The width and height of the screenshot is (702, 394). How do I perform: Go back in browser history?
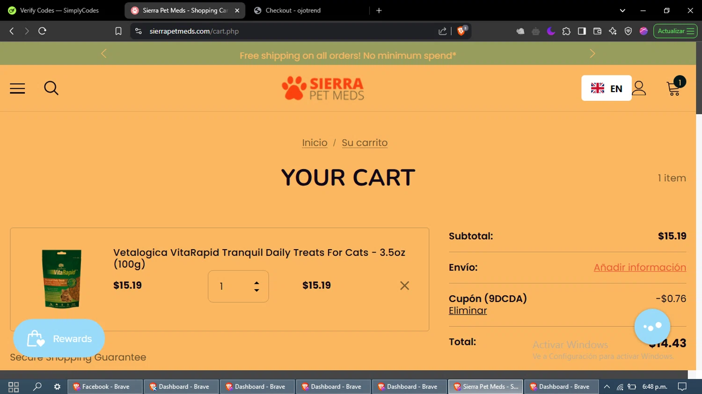tap(12, 31)
